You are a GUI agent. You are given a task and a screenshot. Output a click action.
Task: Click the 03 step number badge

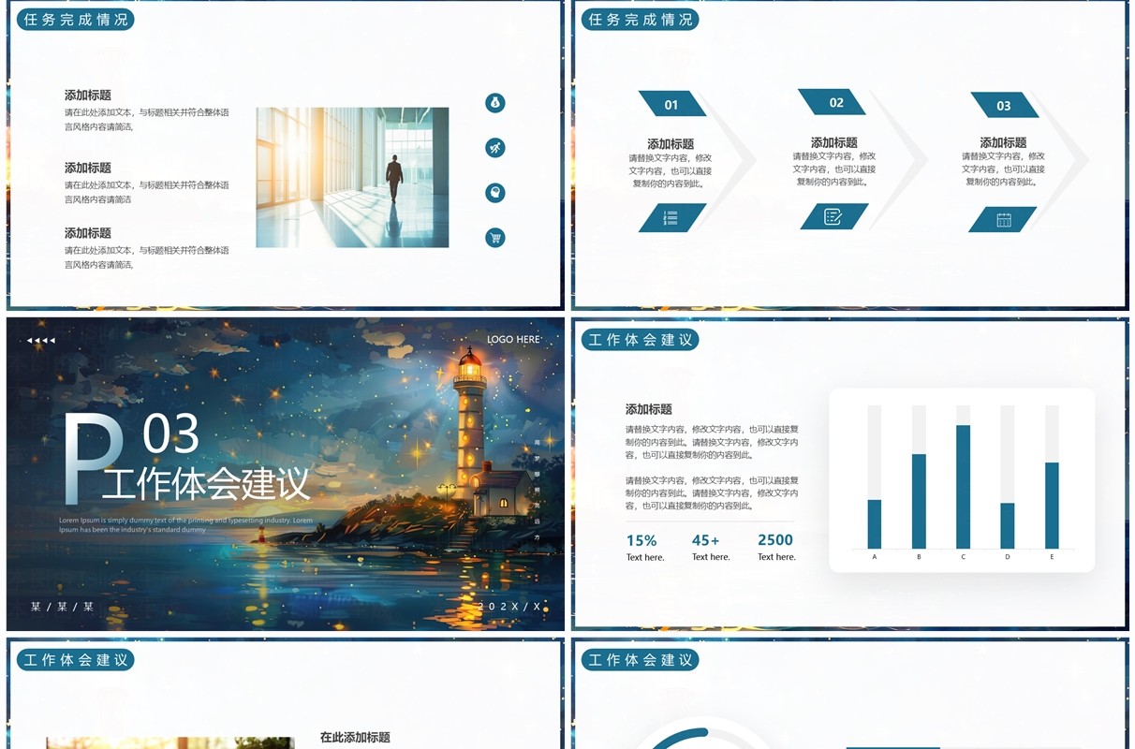coord(1004,105)
